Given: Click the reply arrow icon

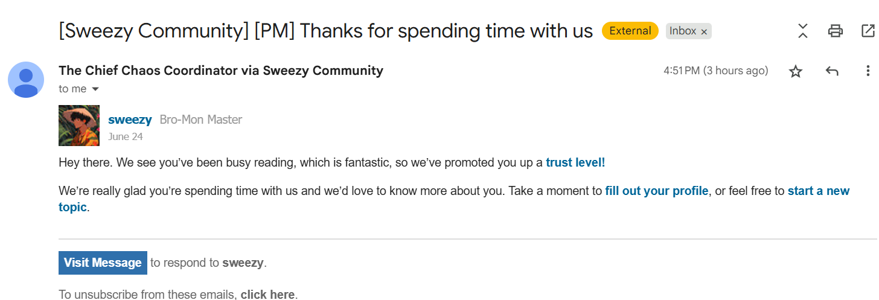Looking at the screenshot, I should point(832,71).
